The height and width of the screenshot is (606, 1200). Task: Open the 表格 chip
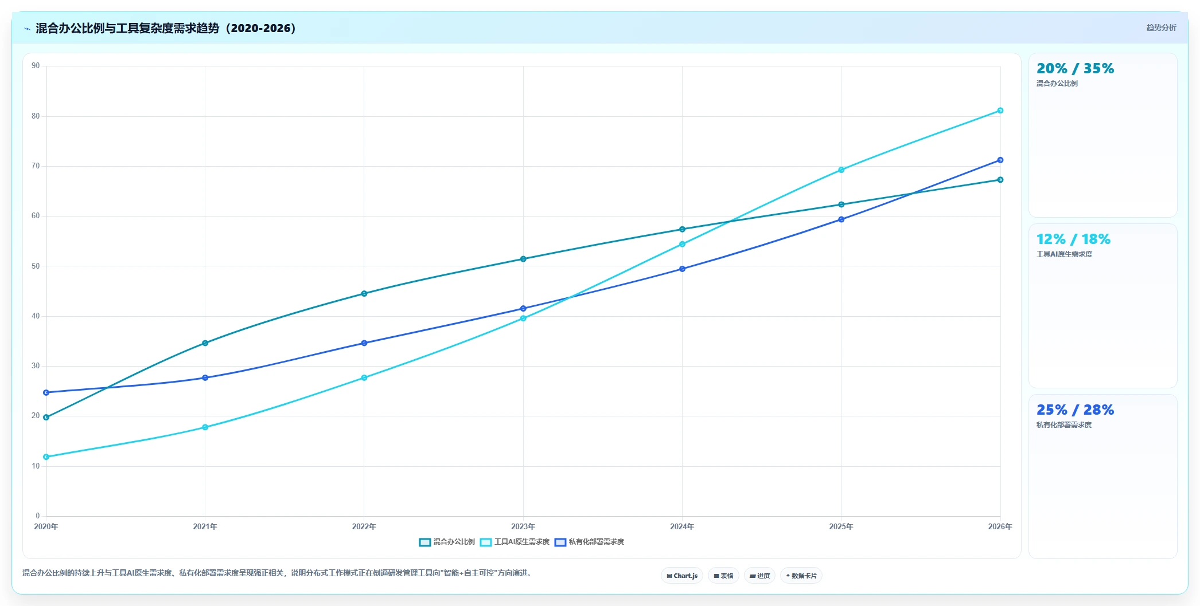pyautogui.click(x=723, y=576)
